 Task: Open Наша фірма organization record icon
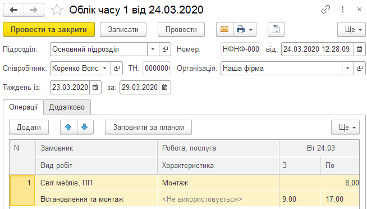click(x=360, y=68)
